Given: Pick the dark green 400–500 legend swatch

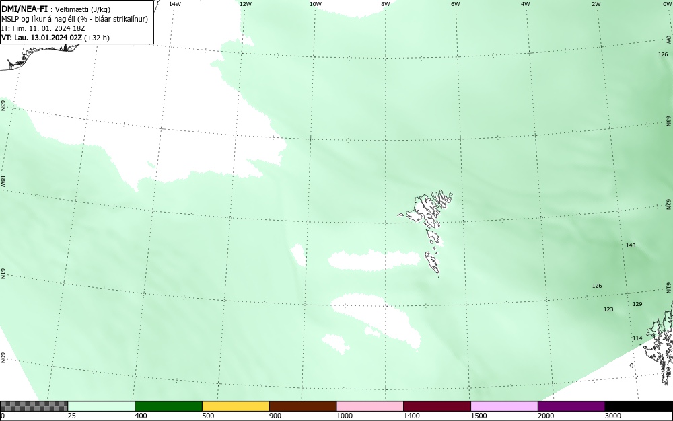Looking at the screenshot, I should point(168,406).
